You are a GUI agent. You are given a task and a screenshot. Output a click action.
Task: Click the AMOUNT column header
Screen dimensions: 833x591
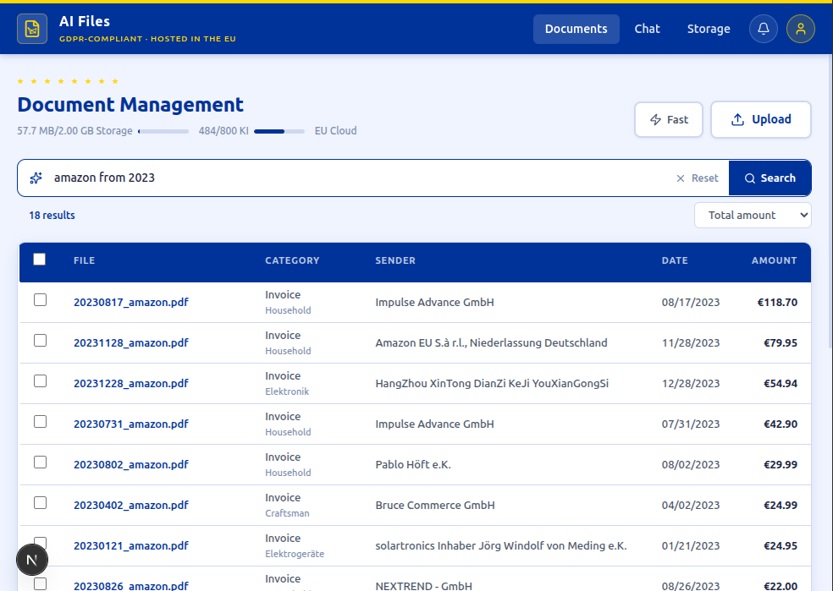[x=774, y=260]
